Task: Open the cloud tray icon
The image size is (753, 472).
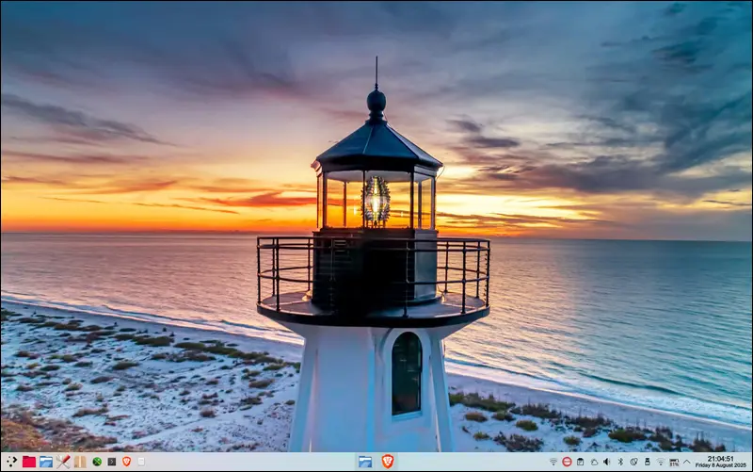Action: [x=594, y=462]
